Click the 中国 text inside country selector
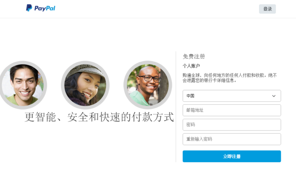The image size is (296, 174). (x=190, y=96)
